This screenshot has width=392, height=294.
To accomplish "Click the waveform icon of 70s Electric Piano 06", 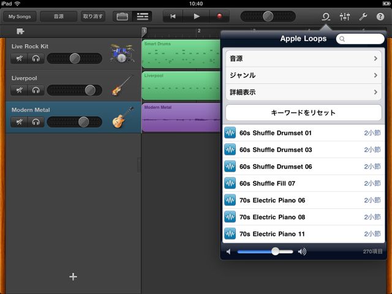I will (230, 200).
